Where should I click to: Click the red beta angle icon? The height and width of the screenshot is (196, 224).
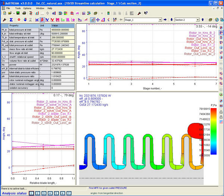coord(42,19)
